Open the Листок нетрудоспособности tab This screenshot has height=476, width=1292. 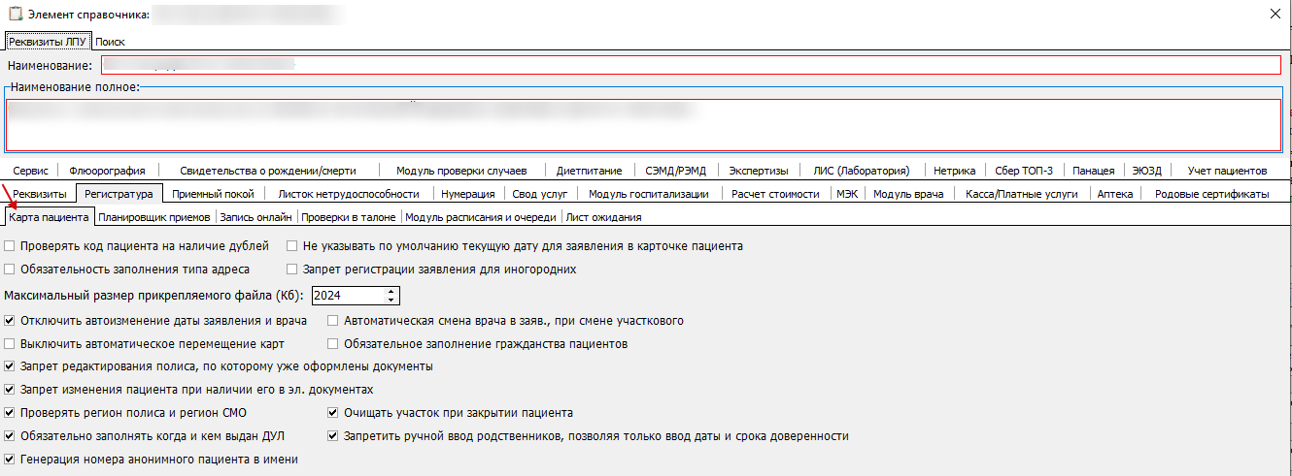pos(348,194)
